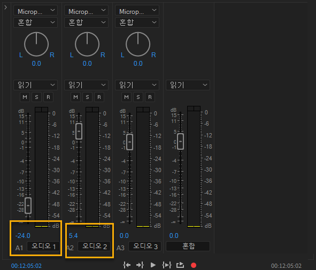
Task: Start playback with the Play button
Action: point(153,265)
